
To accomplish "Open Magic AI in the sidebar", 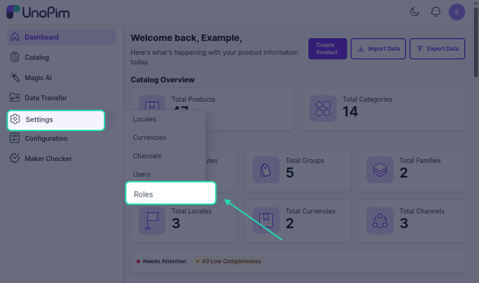I will (x=61, y=77).
